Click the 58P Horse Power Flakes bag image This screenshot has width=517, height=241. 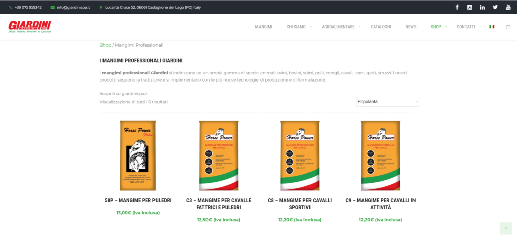pos(138,155)
